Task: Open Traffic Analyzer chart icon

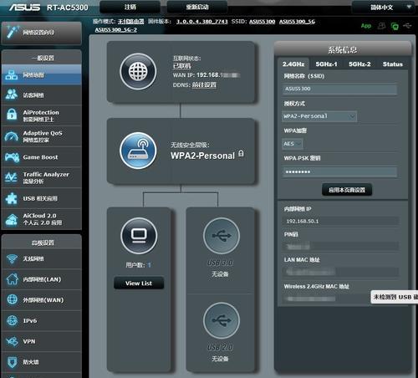Action: (x=11, y=177)
